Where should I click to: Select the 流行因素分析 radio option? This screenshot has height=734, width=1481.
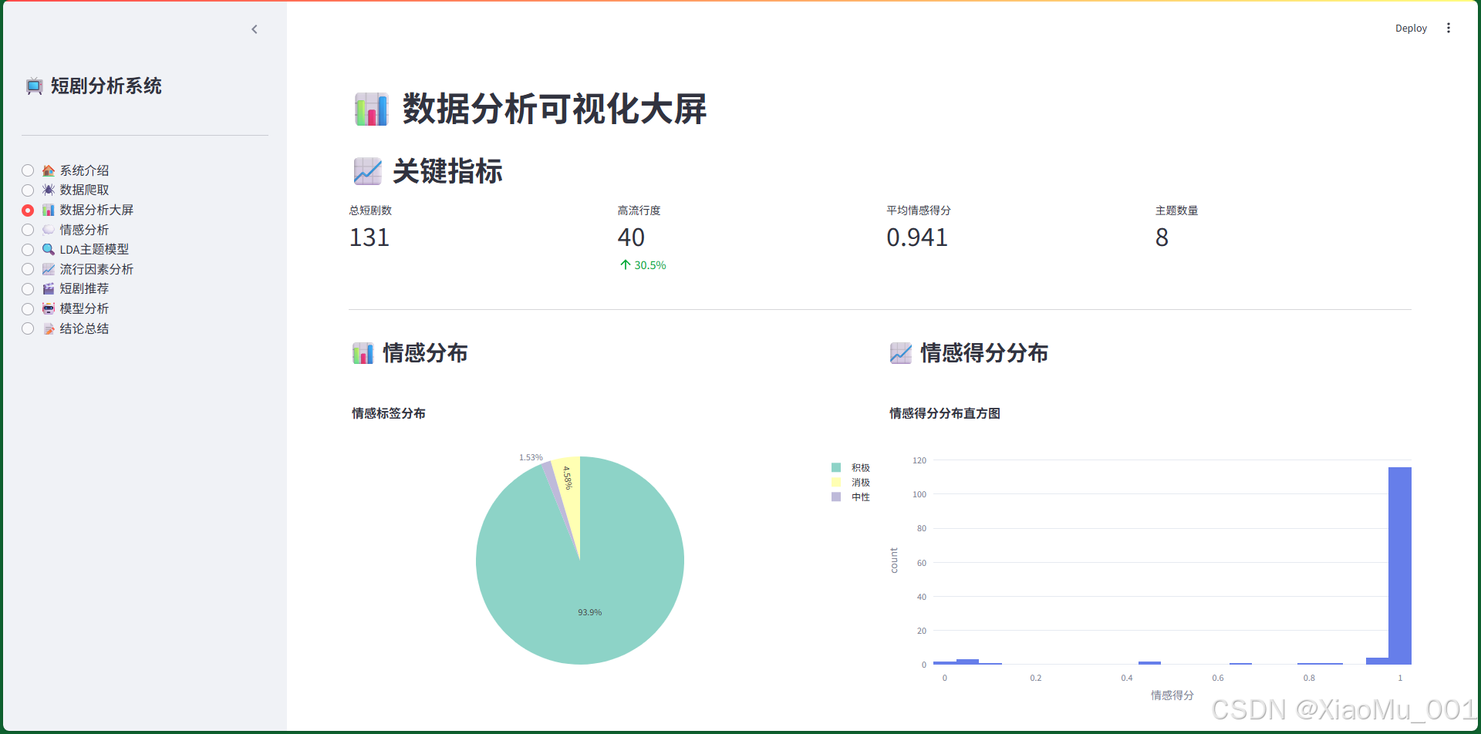28,269
